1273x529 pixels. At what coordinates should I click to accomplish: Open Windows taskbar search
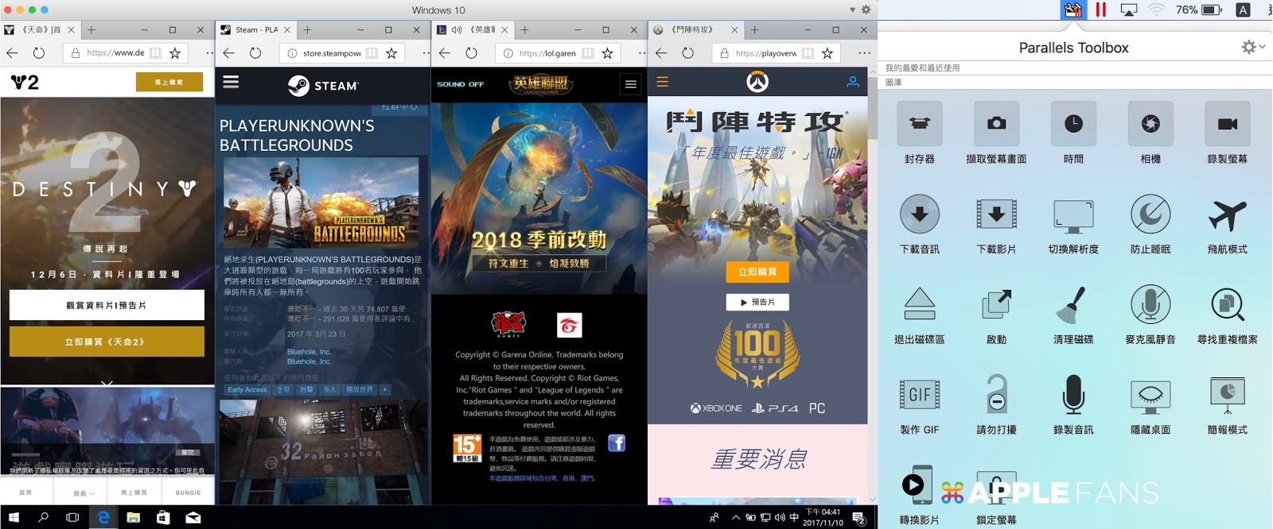(x=43, y=517)
